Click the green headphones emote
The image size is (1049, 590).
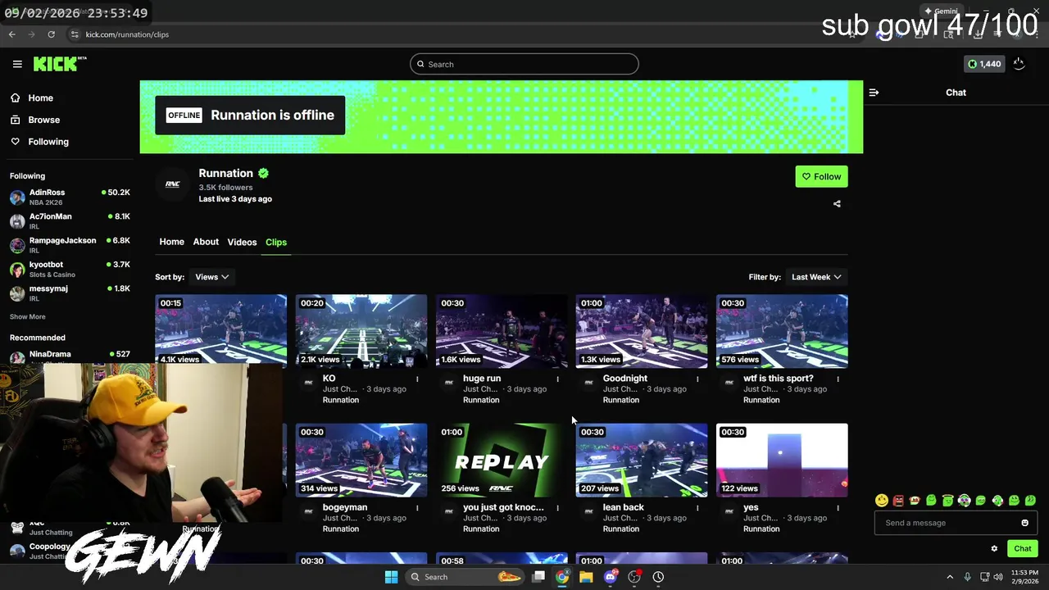pyautogui.click(x=964, y=500)
